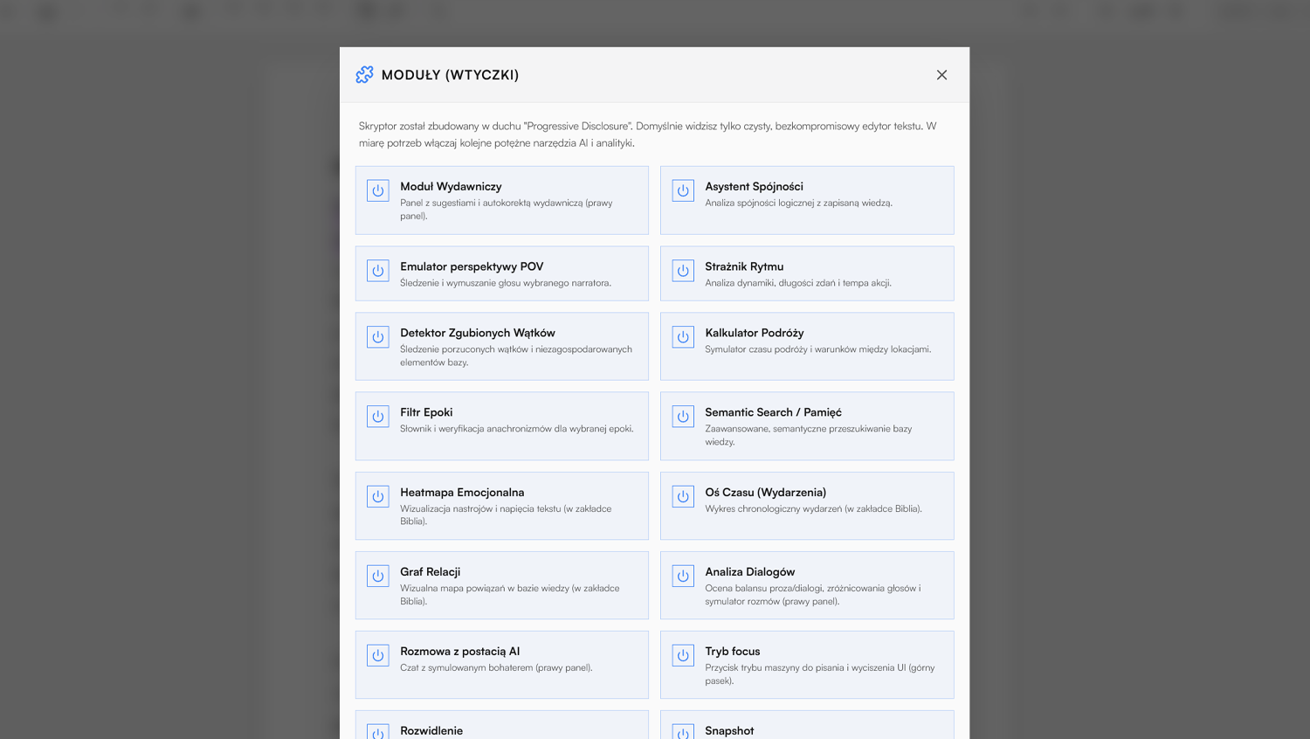
Task: Click Oś Czasu (Wydarzenia) power icon
Action: 683,496
